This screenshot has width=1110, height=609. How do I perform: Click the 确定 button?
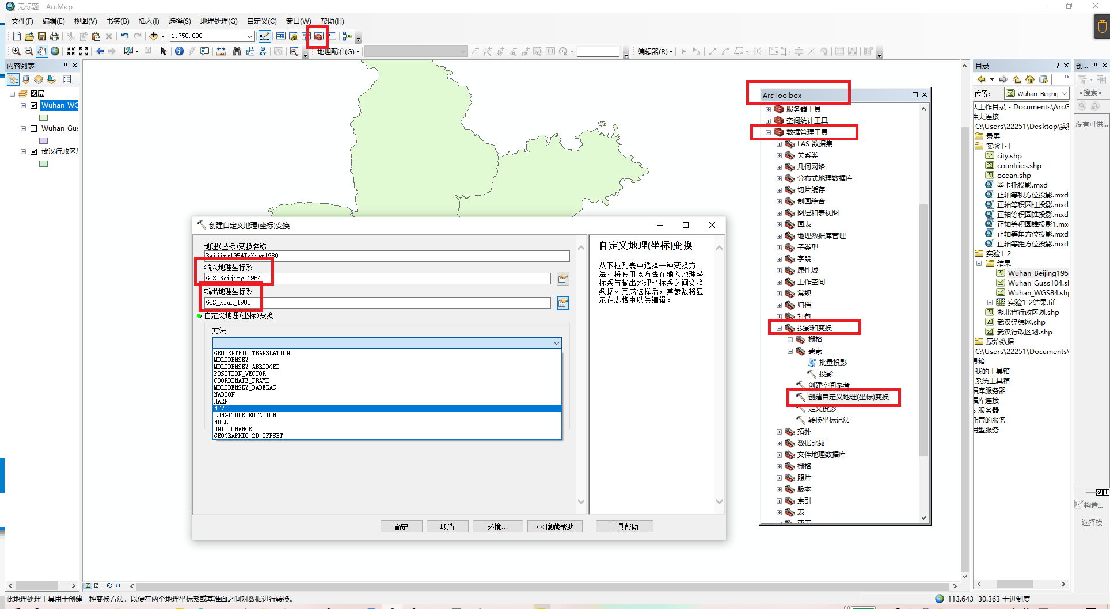pyautogui.click(x=401, y=527)
